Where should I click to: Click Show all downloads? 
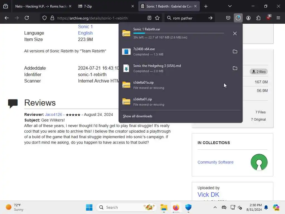tap(137, 116)
